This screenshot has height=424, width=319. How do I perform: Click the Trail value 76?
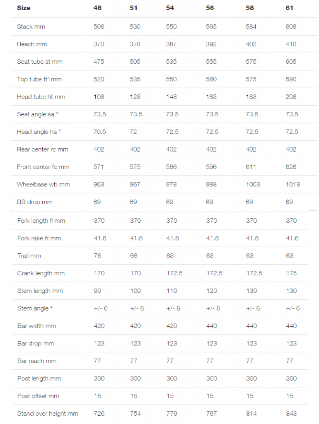tap(97, 256)
